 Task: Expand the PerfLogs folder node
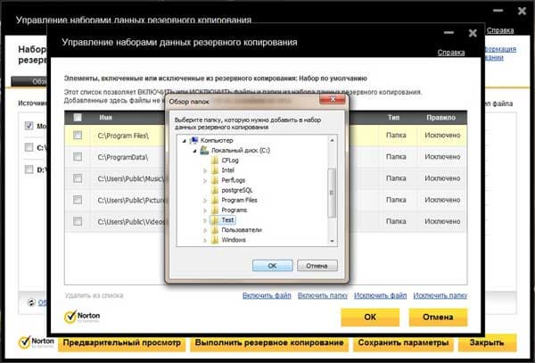click(205, 180)
